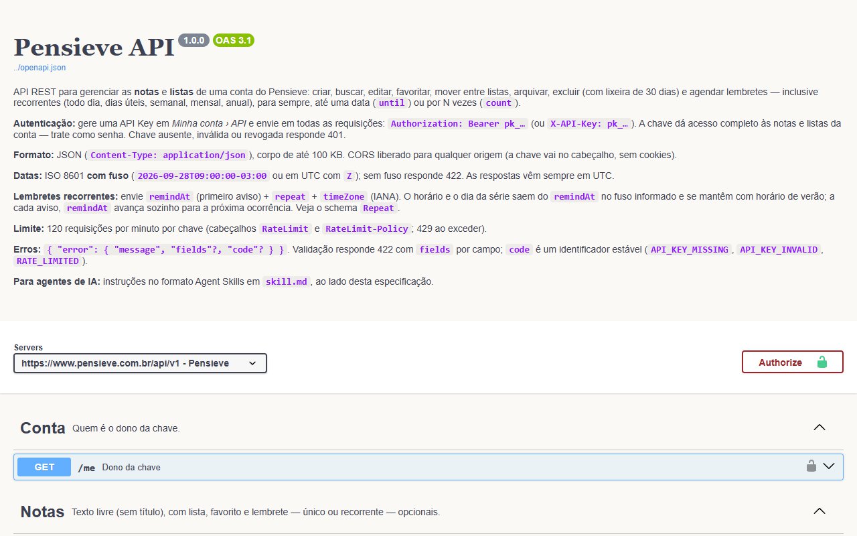The image size is (857, 536).
Task: Click the 'RATE_LIMITED' code identifier
Action: point(47,261)
